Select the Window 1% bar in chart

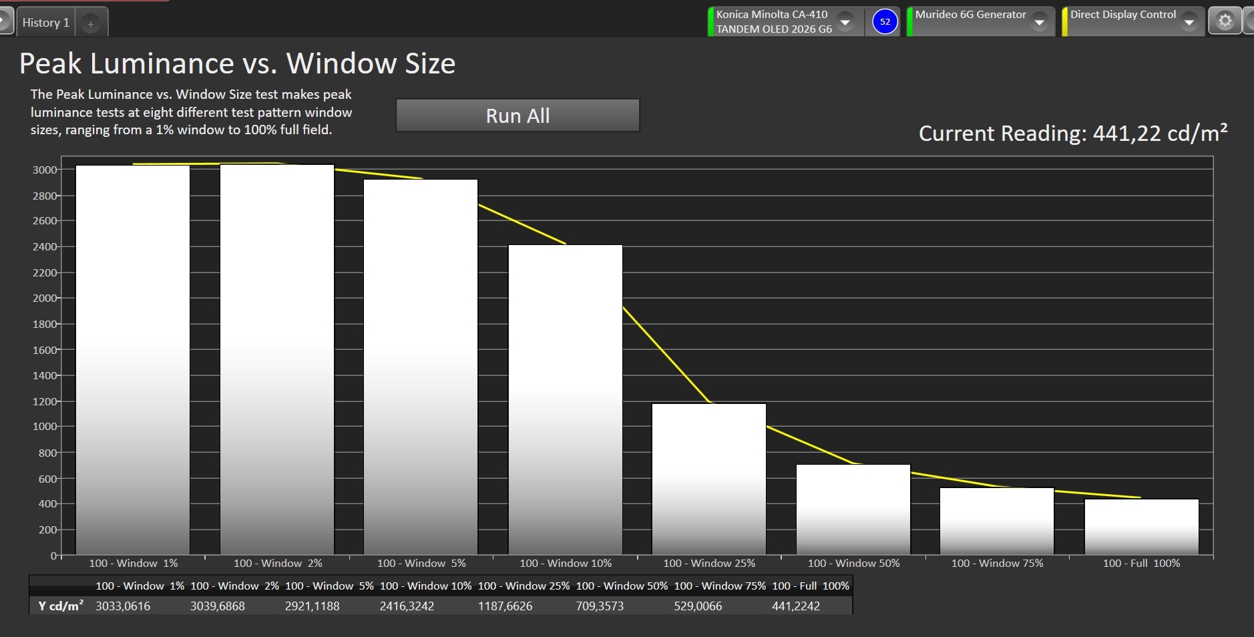click(133, 359)
